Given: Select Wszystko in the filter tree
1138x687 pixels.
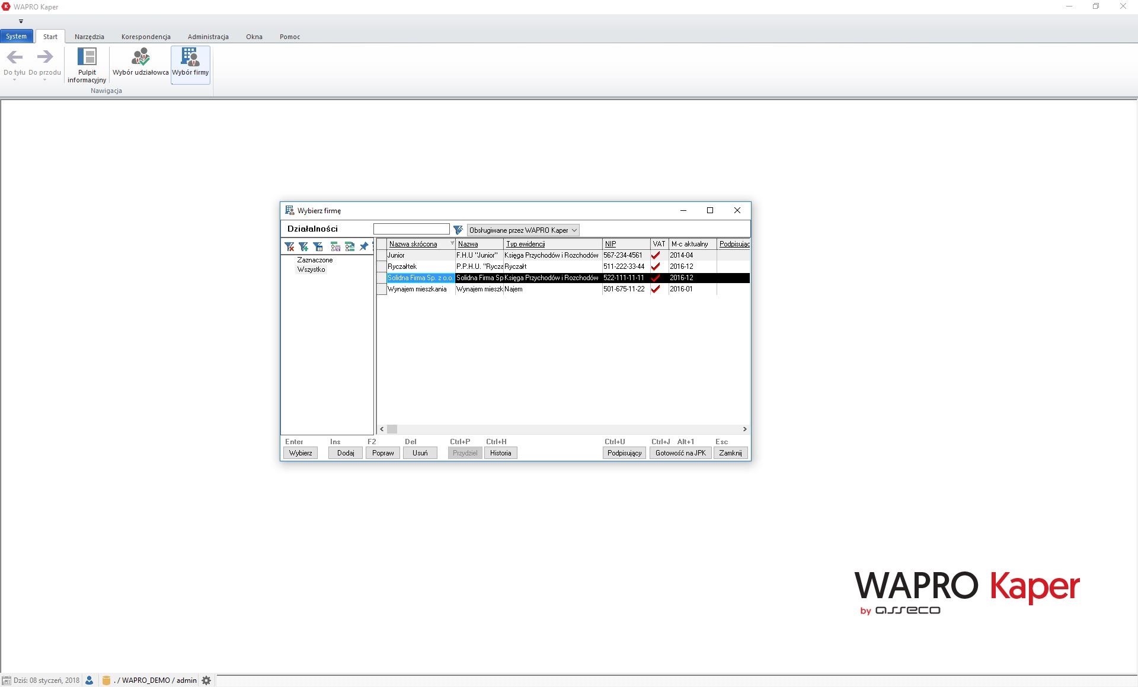Looking at the screenshot, I should 311,269.
